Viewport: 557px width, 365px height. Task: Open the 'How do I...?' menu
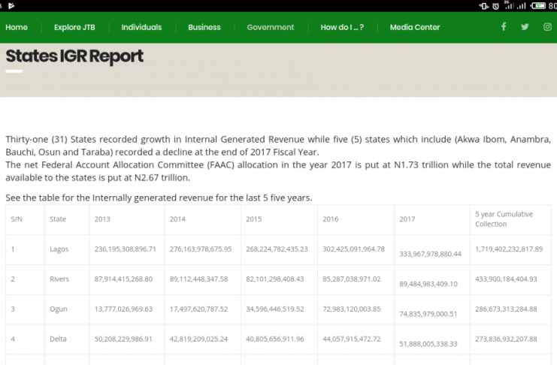(342, 27)
